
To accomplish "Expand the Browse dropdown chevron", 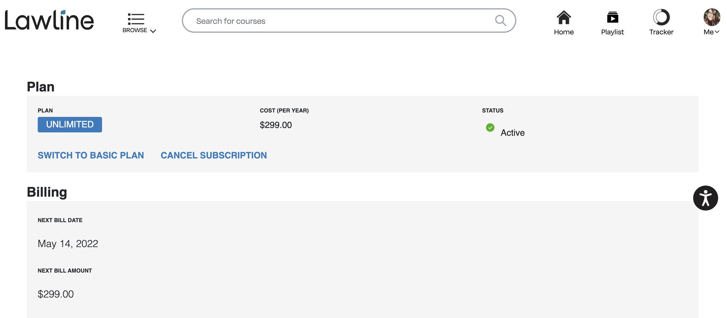I will coord(153,31).
